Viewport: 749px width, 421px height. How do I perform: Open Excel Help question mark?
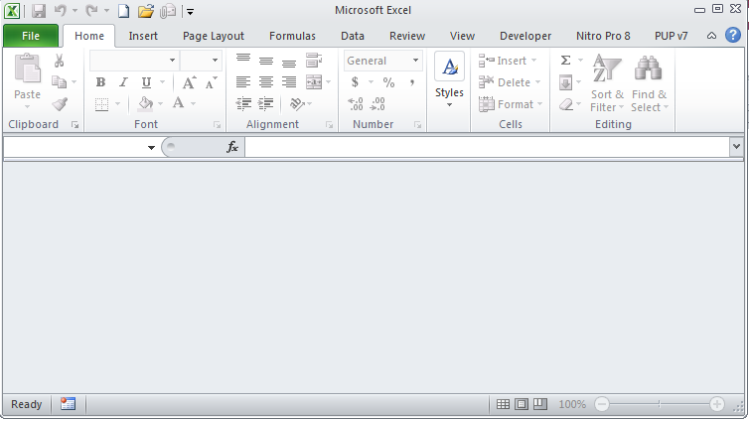(x=733, y=35)
